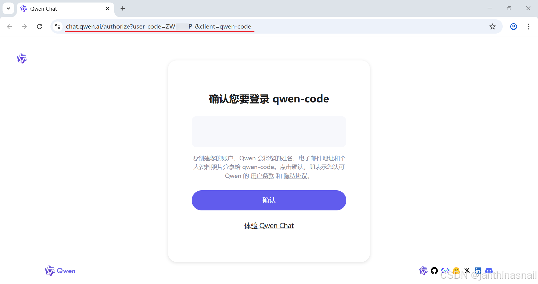The height and width of the screenshot is (284, 538).
Task: Open the Chrome three-dot menu
Action: click(x=529, y=27)
